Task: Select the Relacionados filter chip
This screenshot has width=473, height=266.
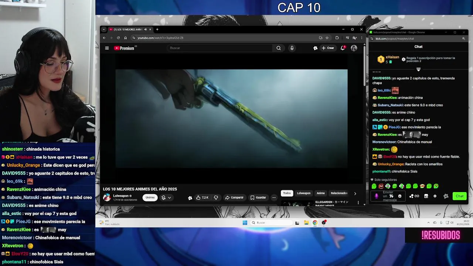Action: tap(339, 193)
